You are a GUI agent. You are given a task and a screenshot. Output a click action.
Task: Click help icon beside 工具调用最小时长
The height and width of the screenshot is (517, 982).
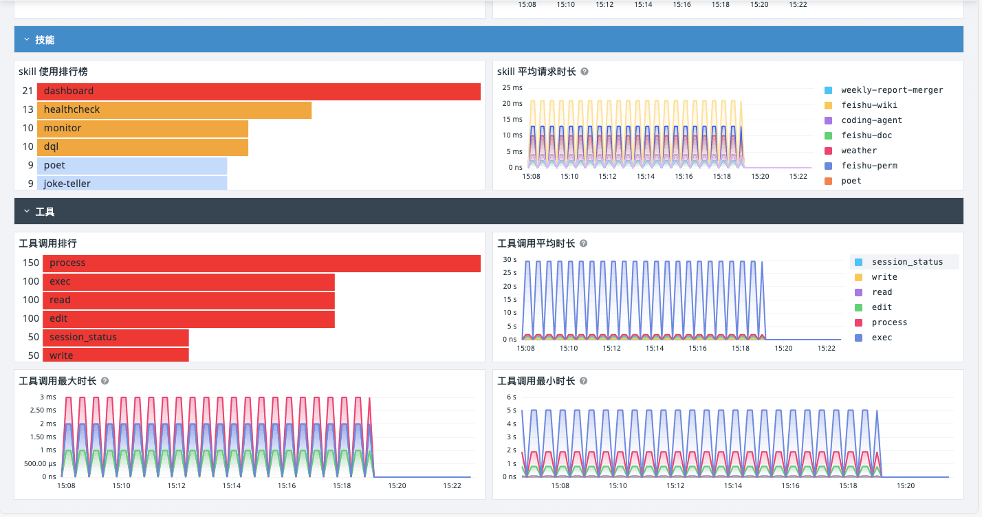click(584, 381)
